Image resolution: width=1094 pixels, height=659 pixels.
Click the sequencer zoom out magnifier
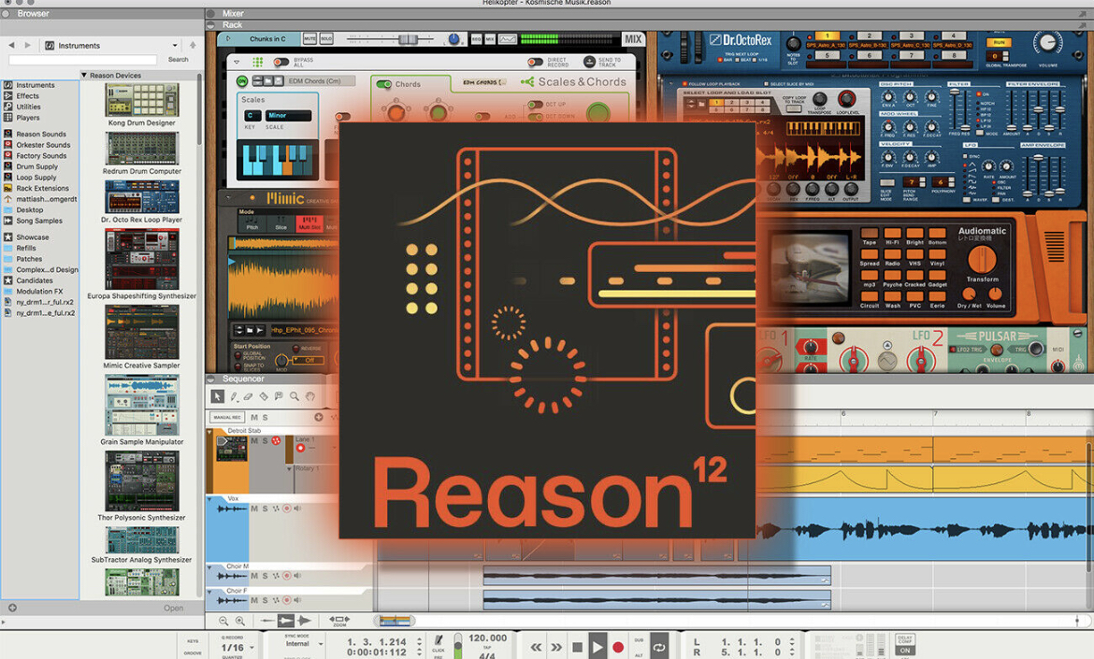click(x=223, y=621)
